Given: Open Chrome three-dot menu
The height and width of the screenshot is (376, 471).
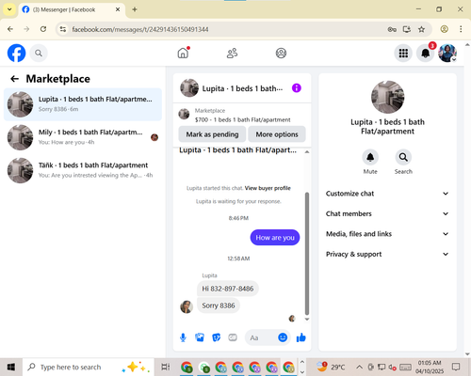Looking at the screenshot, I should tap(461, 29).
